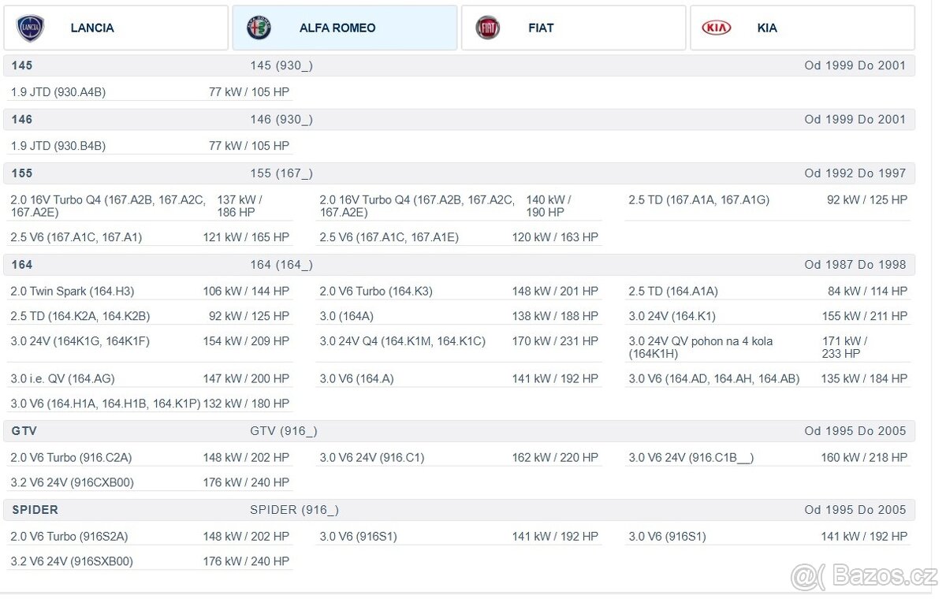Click the 135 kW / 184 HP value

point(864,379)
